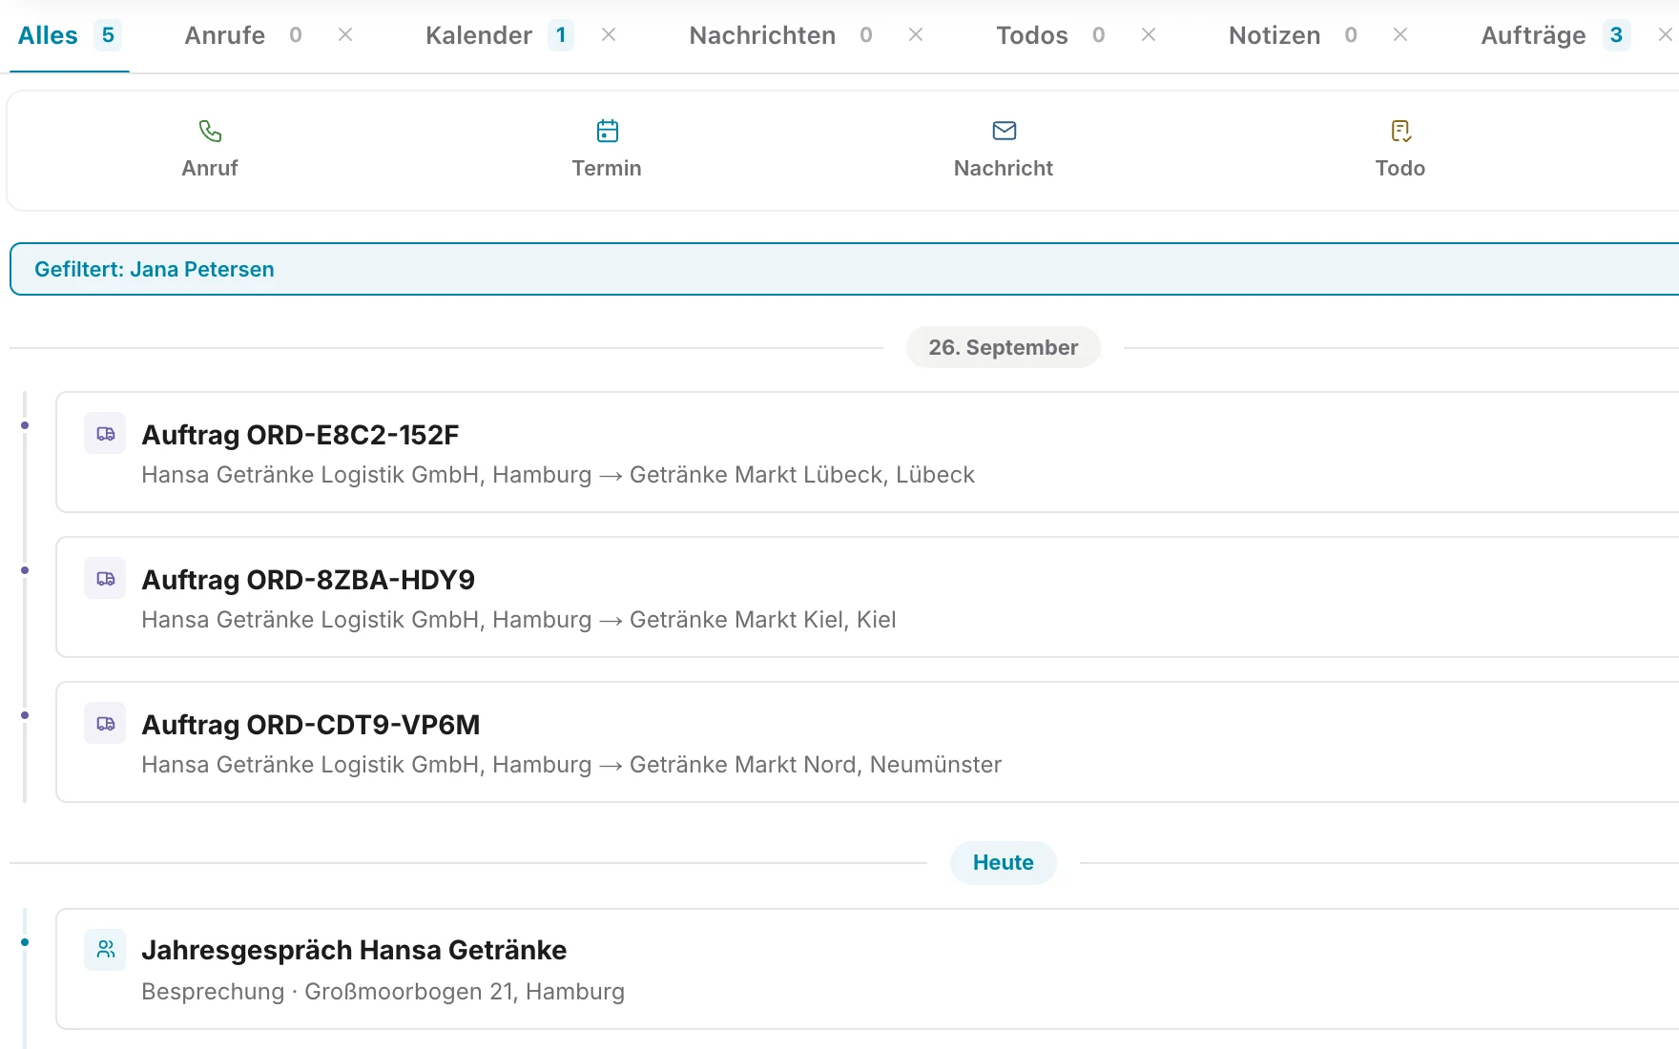Click the calendar Termin icon
Screen dimensions: 1679x1049
tap(607, 131)
